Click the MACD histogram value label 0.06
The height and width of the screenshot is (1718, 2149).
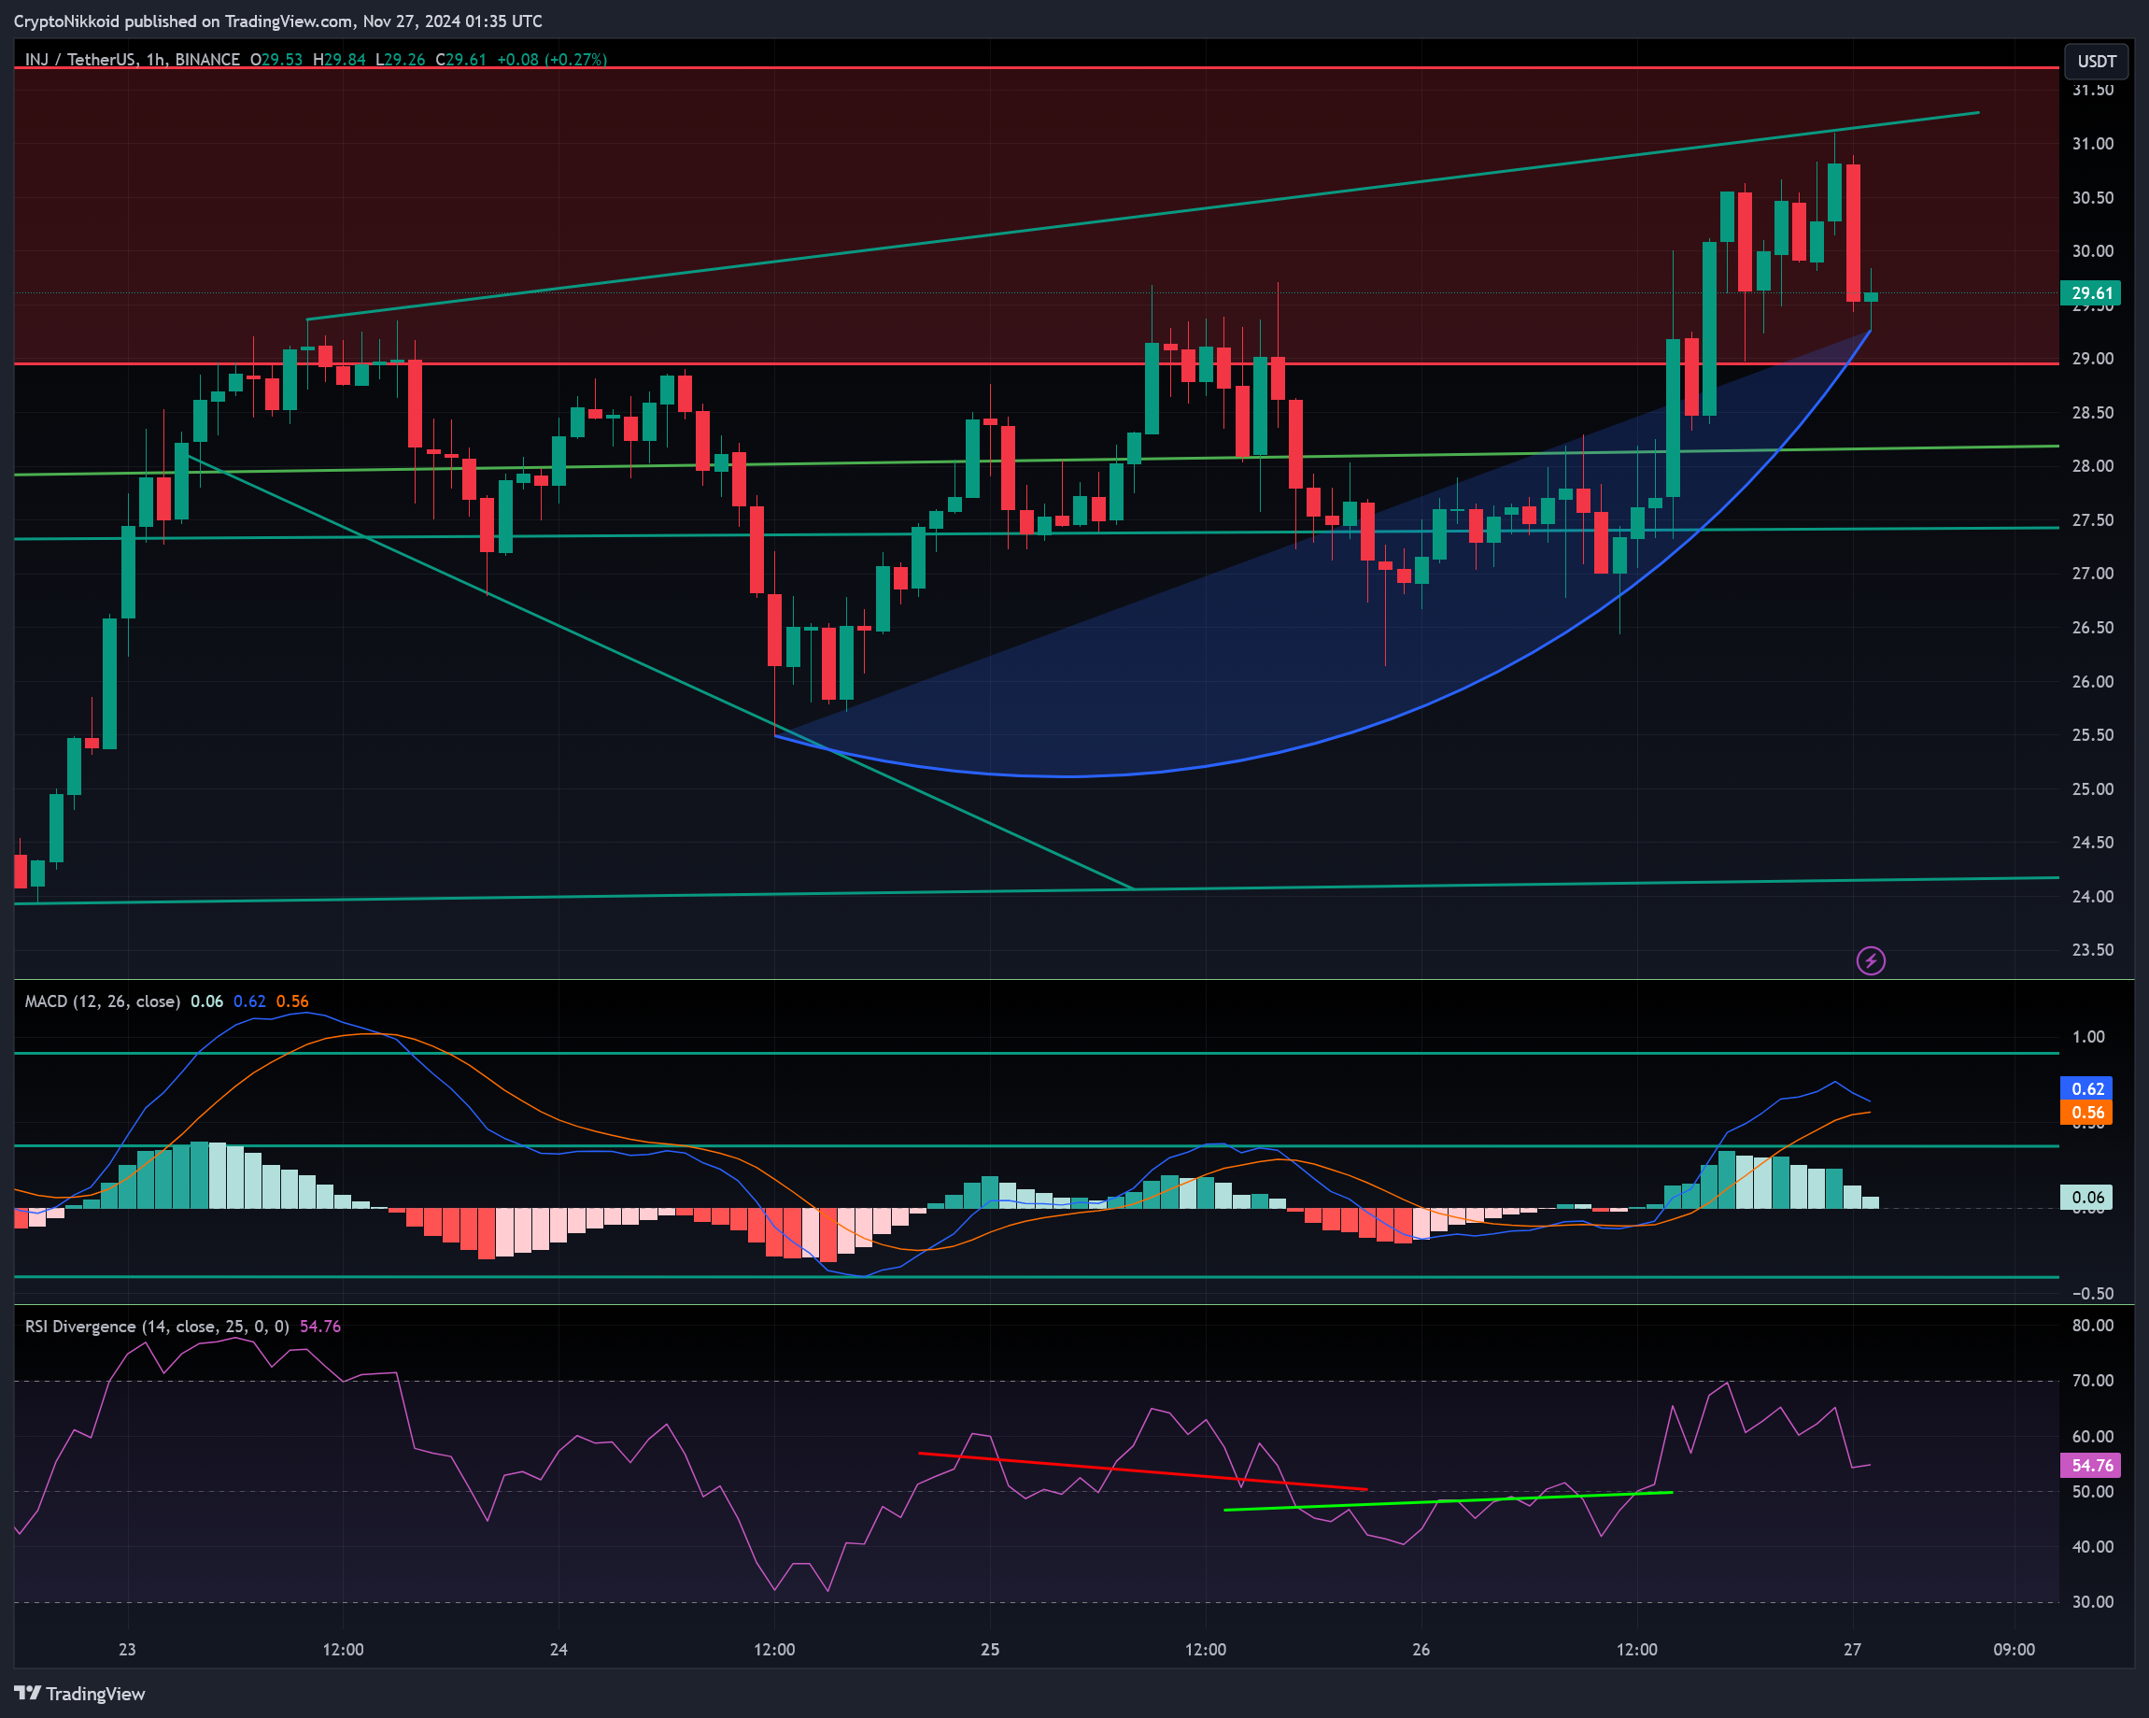2086,1197
